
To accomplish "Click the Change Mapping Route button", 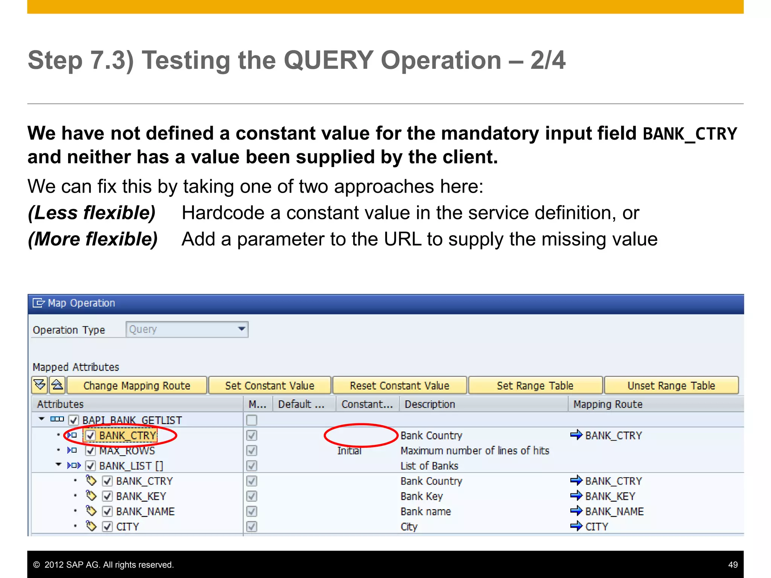I will (x=137, y=385).
